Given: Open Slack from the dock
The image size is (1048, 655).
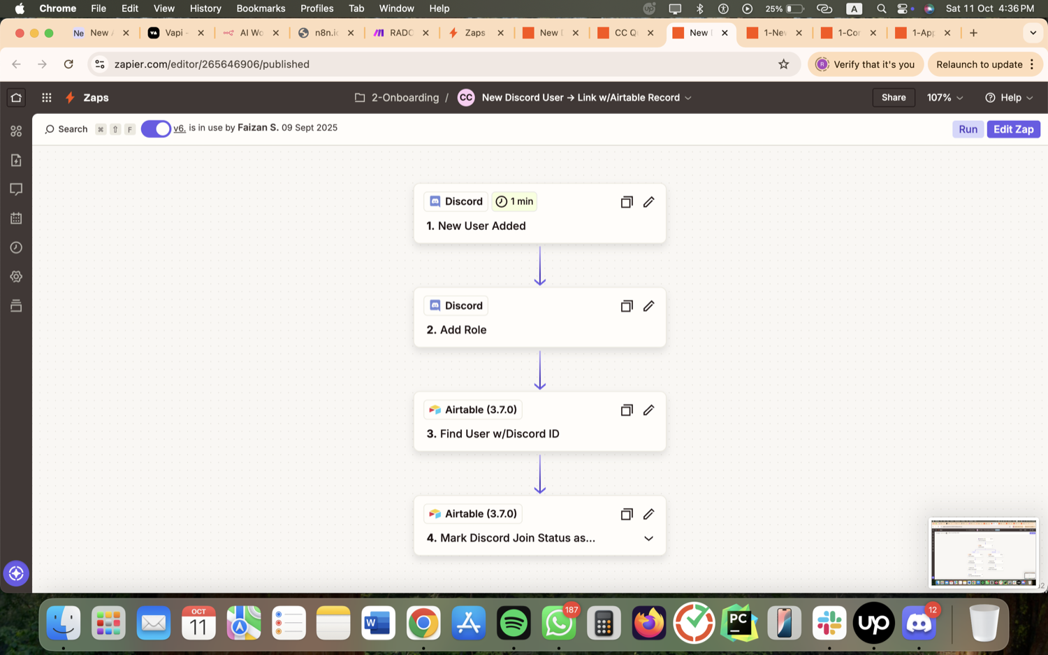Looking at the screenshot, I should coord(829,623).
